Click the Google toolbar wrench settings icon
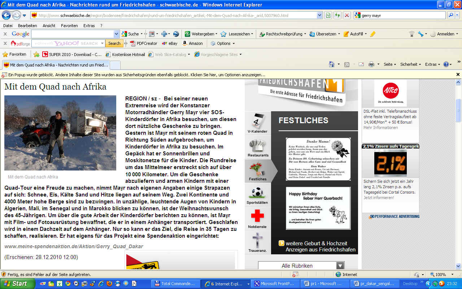 tap(420, 34)
